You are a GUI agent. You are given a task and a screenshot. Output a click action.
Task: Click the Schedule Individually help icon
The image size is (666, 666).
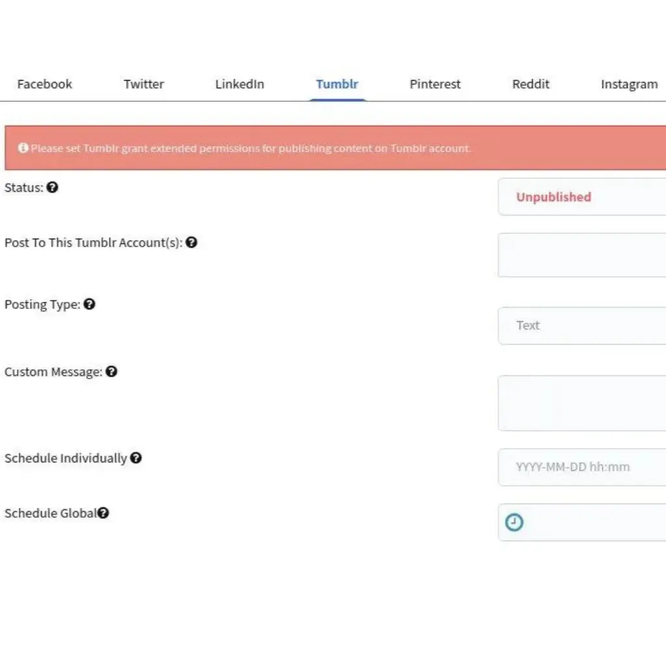[x=135, y=458]
